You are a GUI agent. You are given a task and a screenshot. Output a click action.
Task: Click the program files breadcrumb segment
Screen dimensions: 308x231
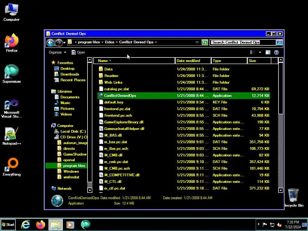[89, 42]
